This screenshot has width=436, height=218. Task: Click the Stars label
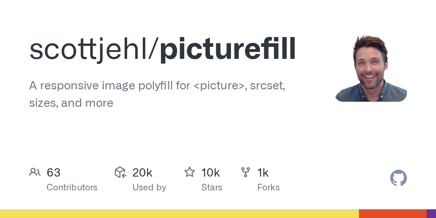pyautogui.click(x=212, y=187)
